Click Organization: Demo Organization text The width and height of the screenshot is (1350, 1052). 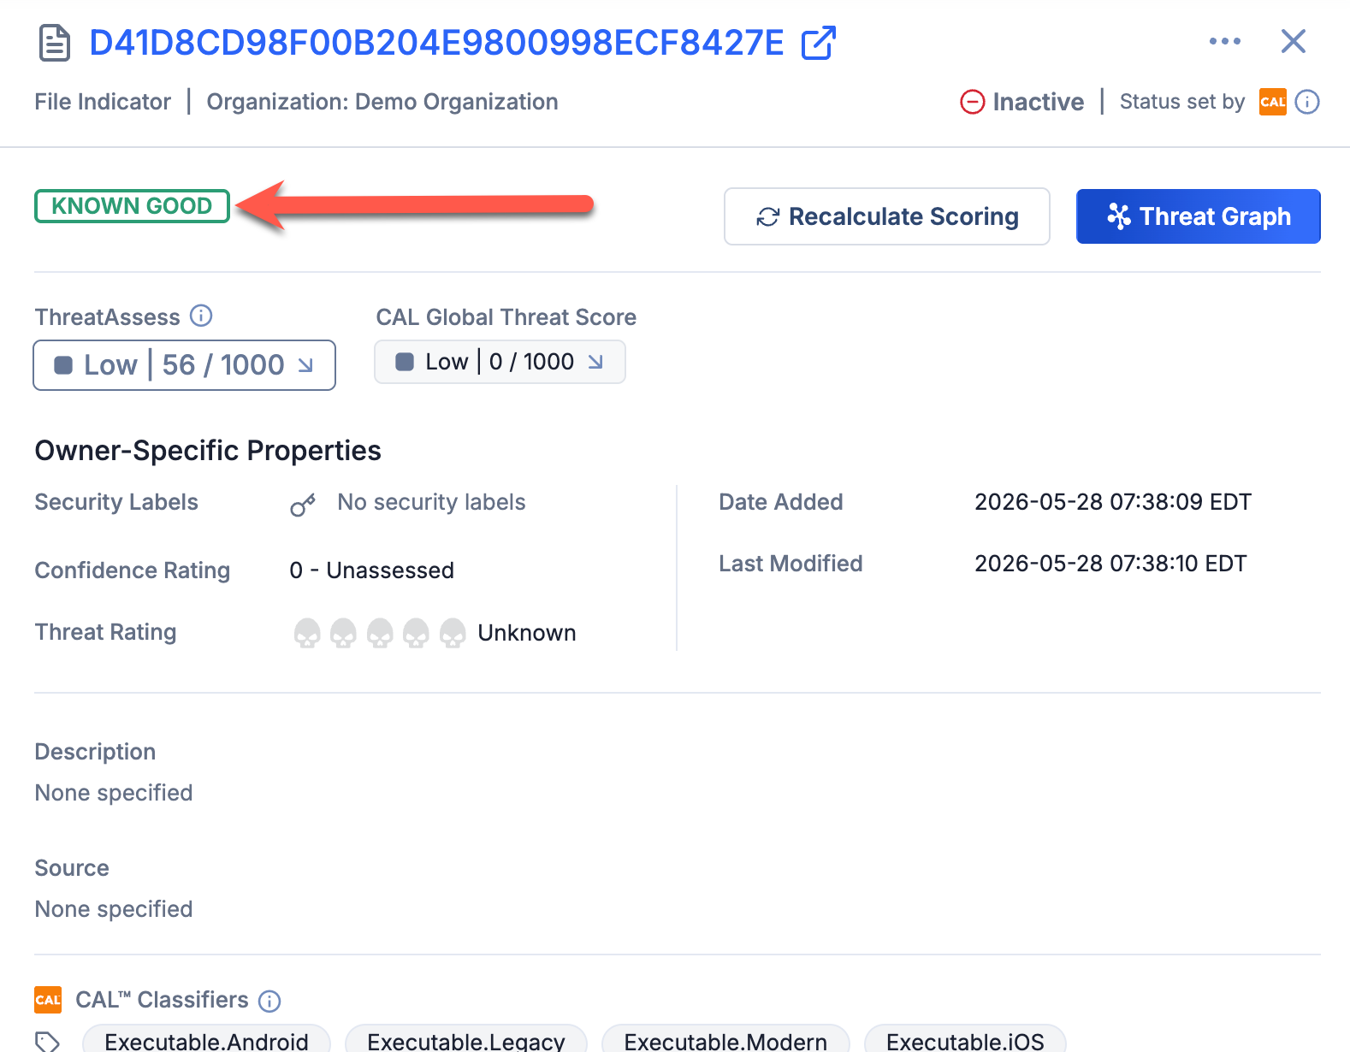382,102
